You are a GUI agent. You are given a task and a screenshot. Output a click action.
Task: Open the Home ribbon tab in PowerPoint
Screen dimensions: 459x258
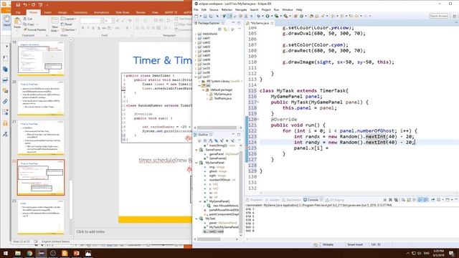tap(33, 12)
